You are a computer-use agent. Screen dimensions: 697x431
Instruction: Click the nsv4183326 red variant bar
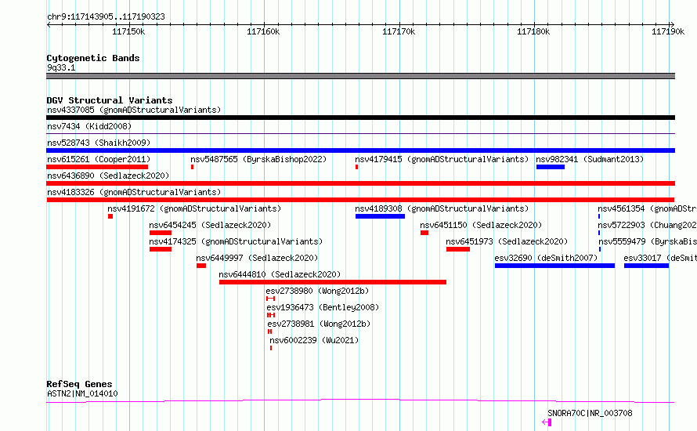tap(360, 200)
